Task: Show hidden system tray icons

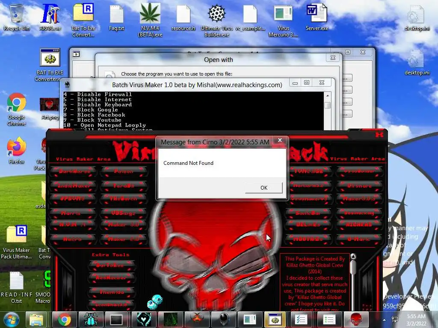Action: tap(385, 320)
